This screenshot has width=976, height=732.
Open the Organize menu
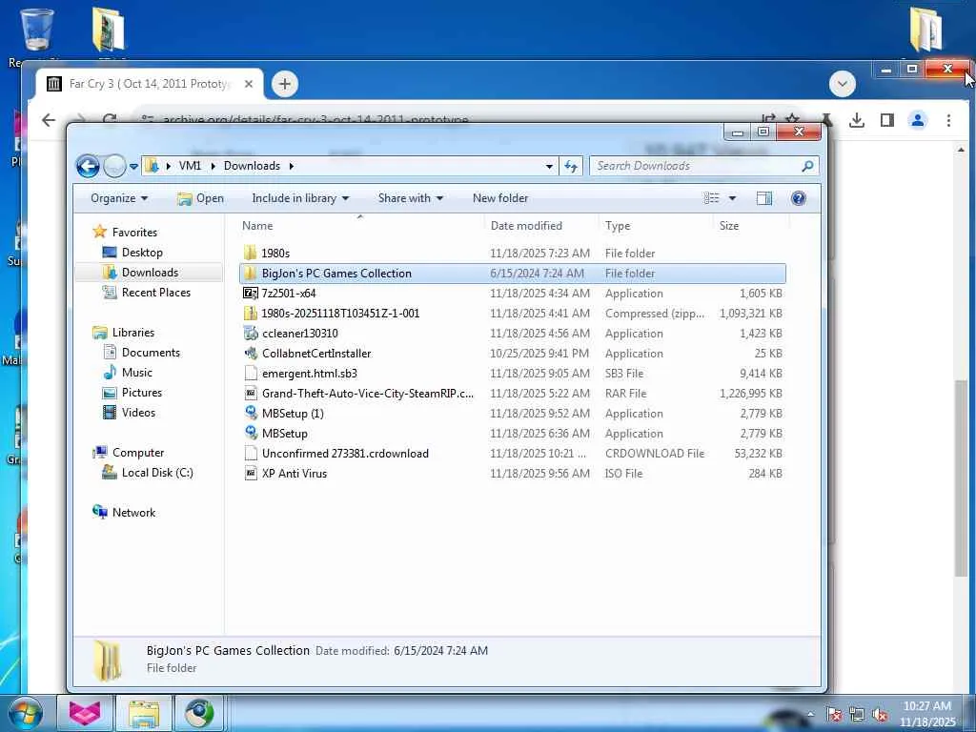119,198
